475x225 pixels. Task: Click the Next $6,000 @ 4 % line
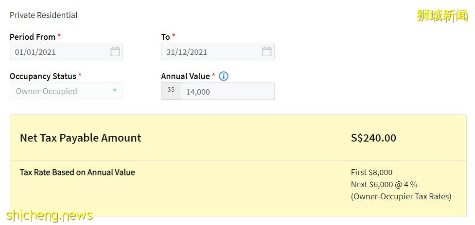coord(384,184)
